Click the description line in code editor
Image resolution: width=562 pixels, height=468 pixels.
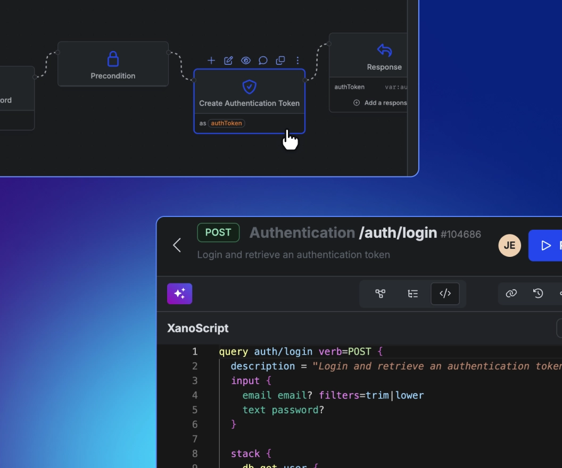click(x=396, y=366)
